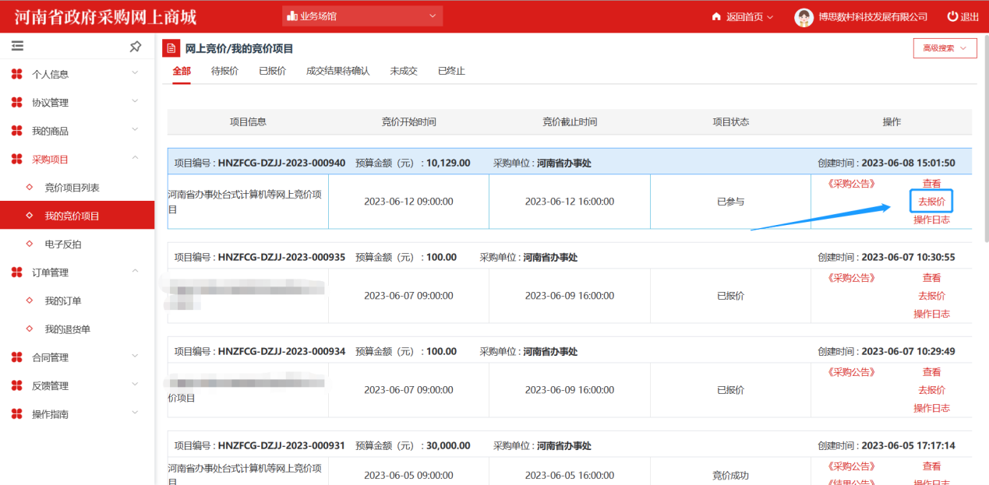Click the red clover icon beside 合同管理
The width and height of the screenshot is (989, 485).
[x=17, y=357]
